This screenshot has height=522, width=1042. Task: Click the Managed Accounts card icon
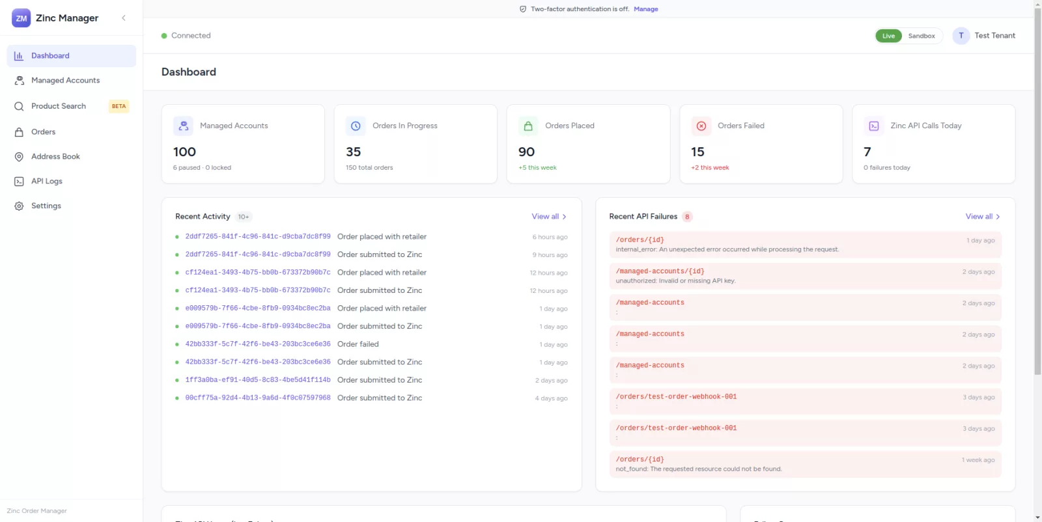click(184, 126)
